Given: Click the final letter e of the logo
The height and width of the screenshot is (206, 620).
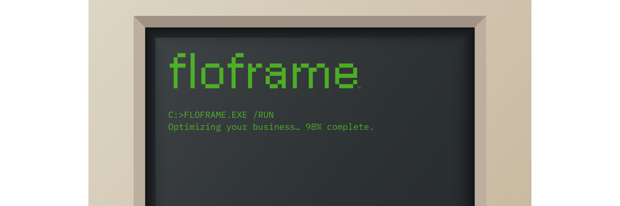Looking at the screenshot, I should point(347,75).
